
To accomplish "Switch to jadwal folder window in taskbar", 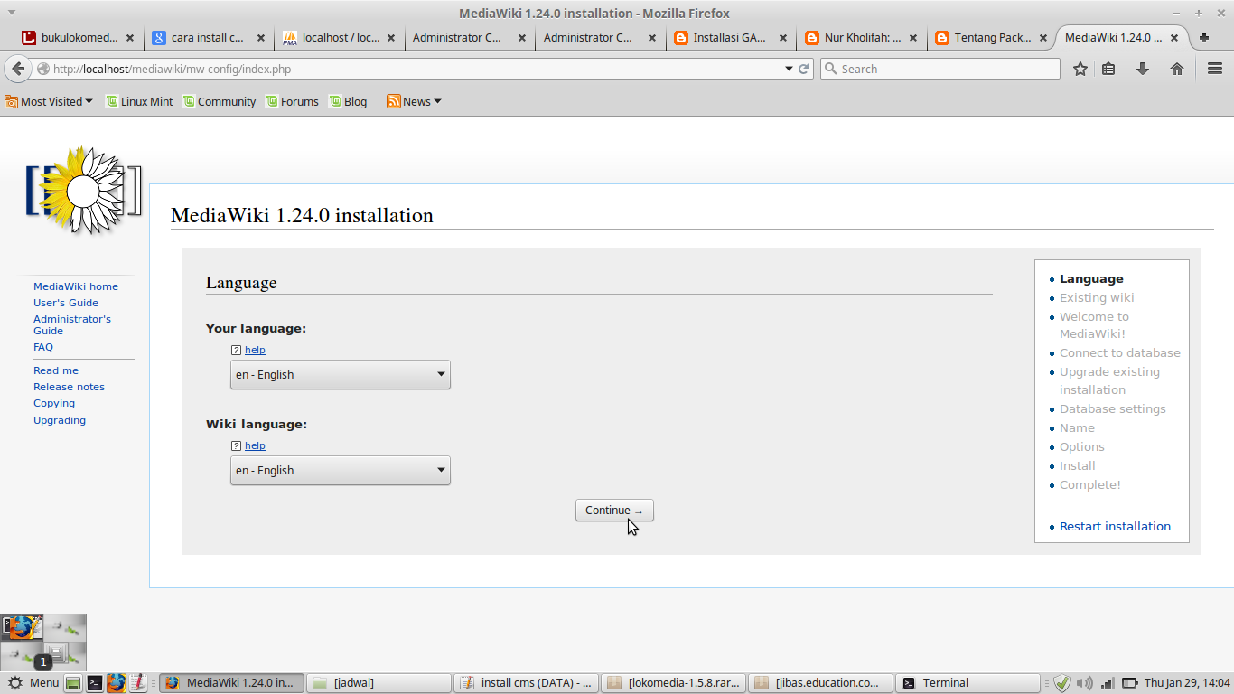I will coord(378,683).
